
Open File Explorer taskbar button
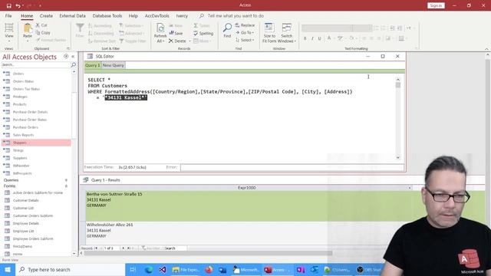click(x=186, y=269)
